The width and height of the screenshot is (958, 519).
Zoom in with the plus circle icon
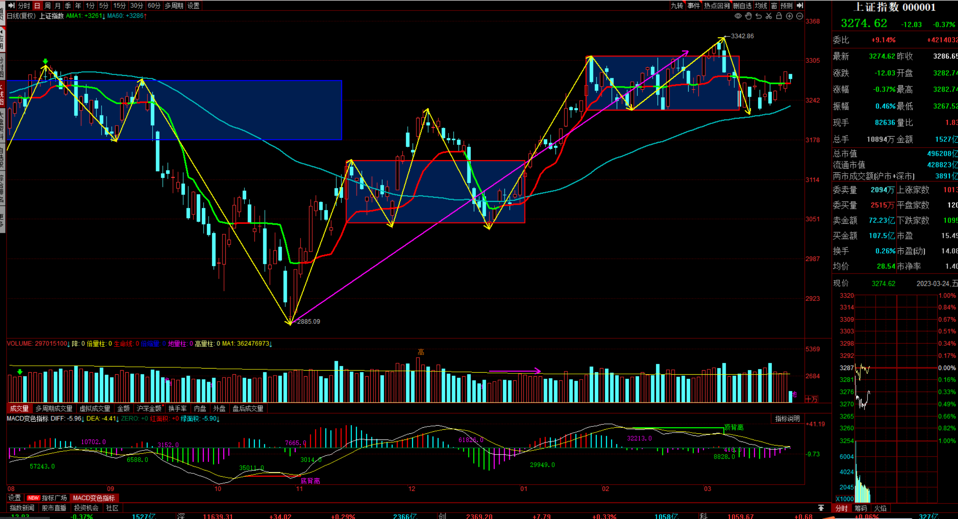[x=789, y=16]
